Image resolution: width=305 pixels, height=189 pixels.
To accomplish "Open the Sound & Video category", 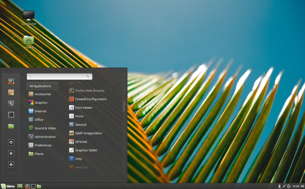I will 45,128.
